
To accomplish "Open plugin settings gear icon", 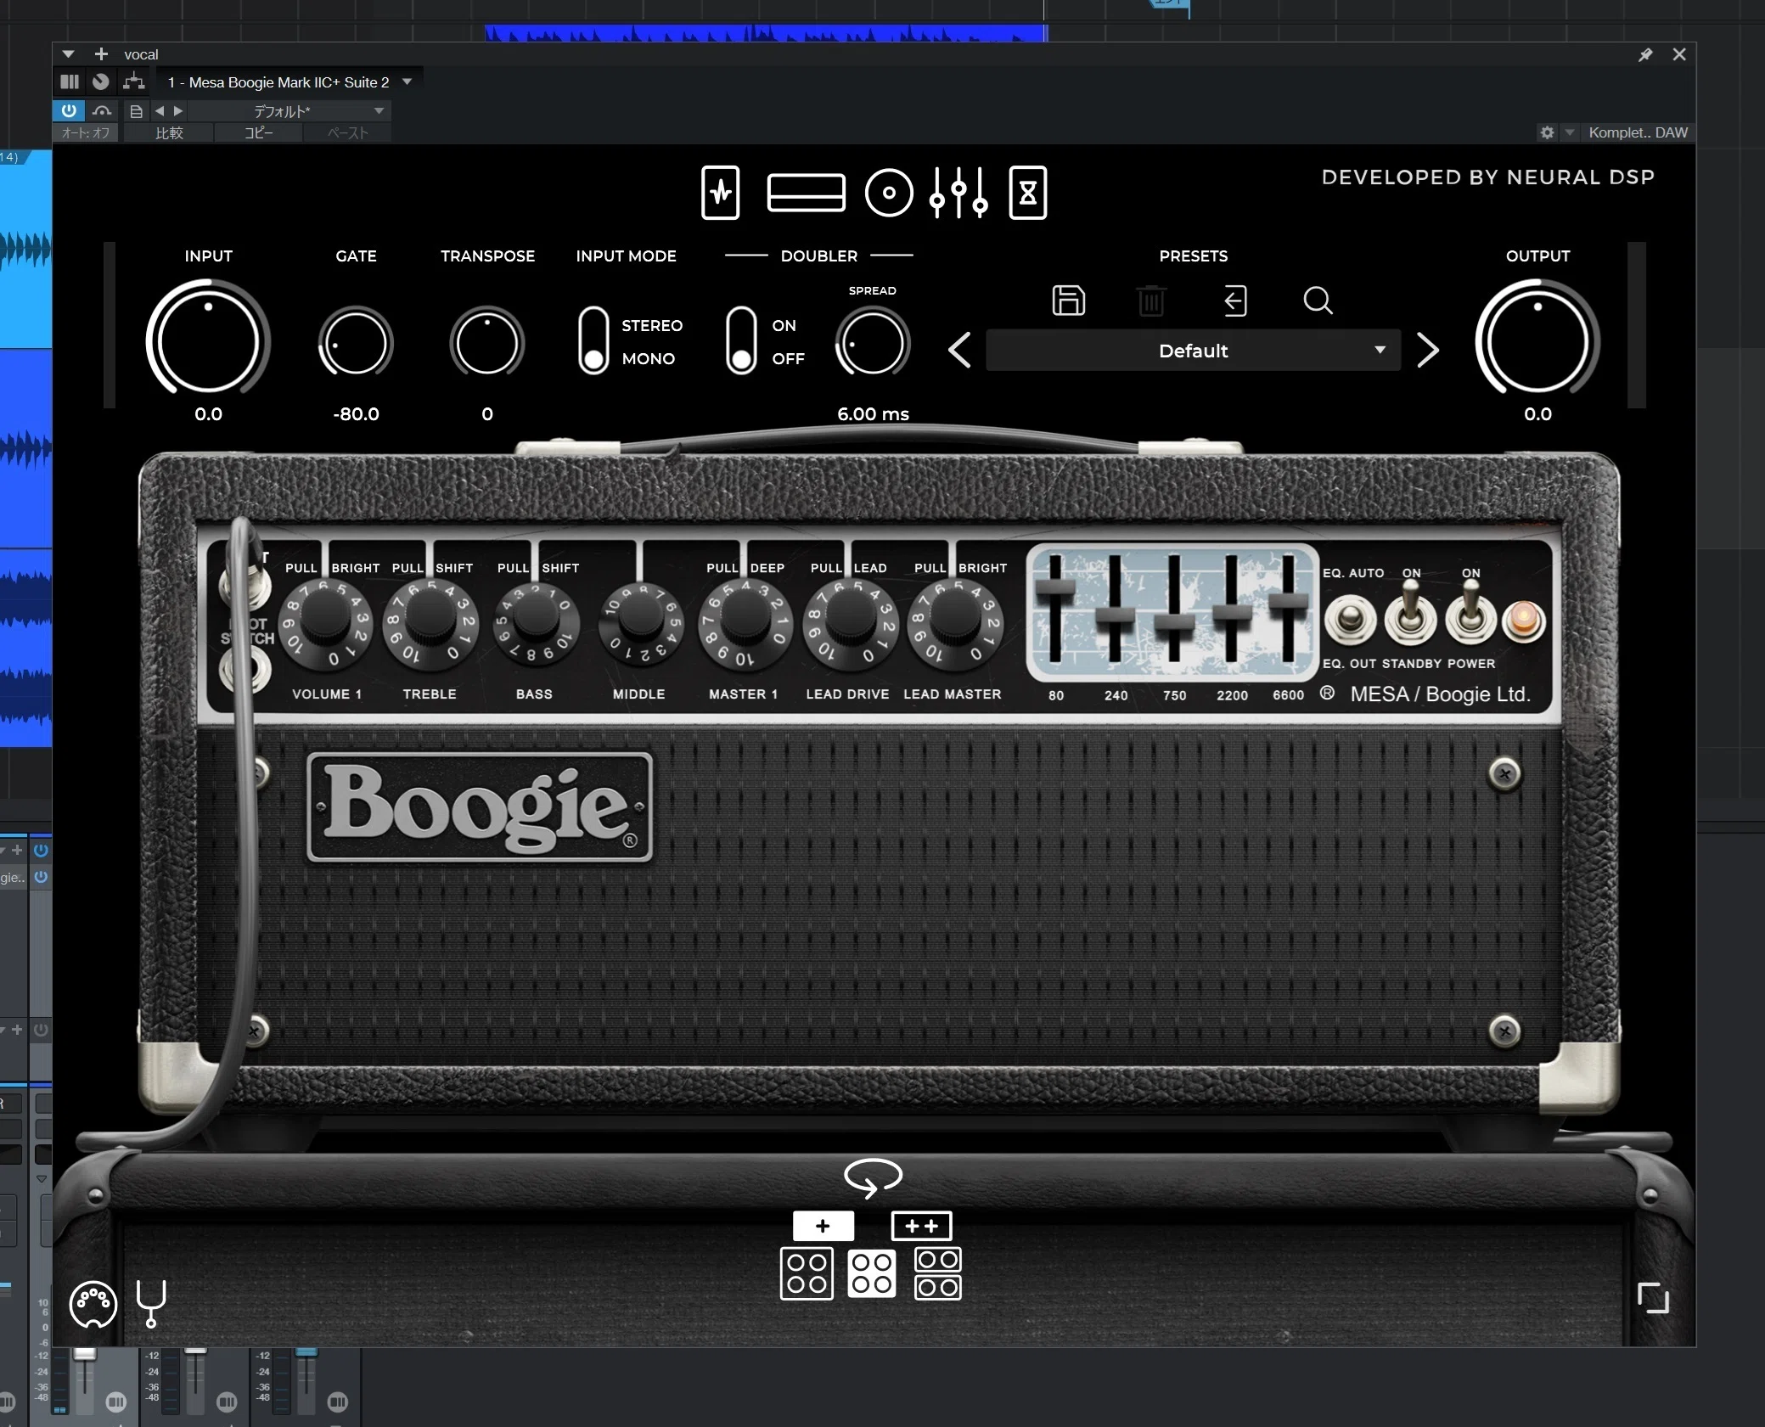I will (1548, 132).
